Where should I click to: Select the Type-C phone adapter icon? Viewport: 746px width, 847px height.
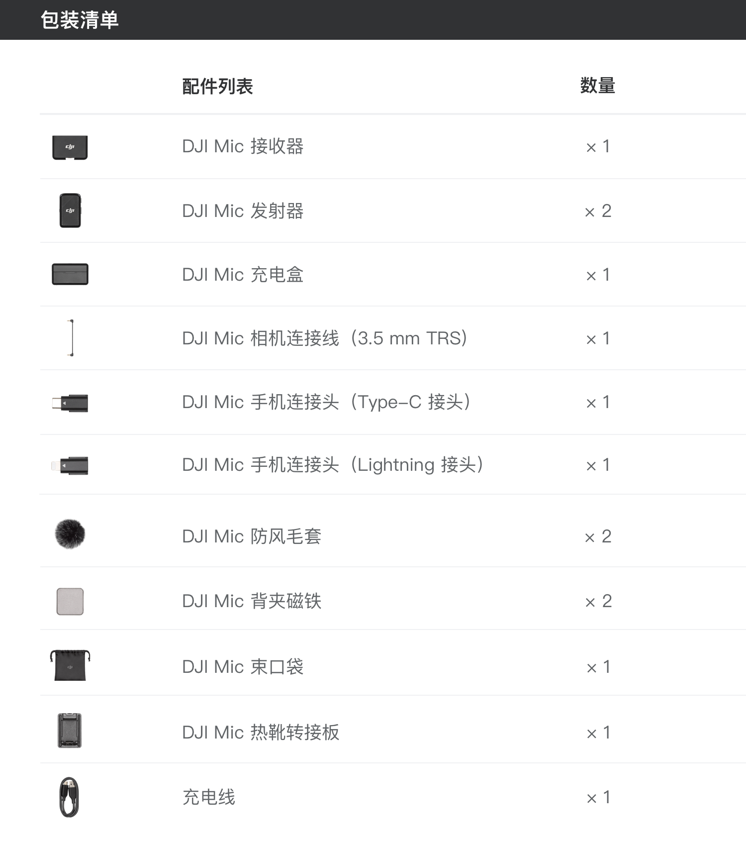tap(70, 403)
